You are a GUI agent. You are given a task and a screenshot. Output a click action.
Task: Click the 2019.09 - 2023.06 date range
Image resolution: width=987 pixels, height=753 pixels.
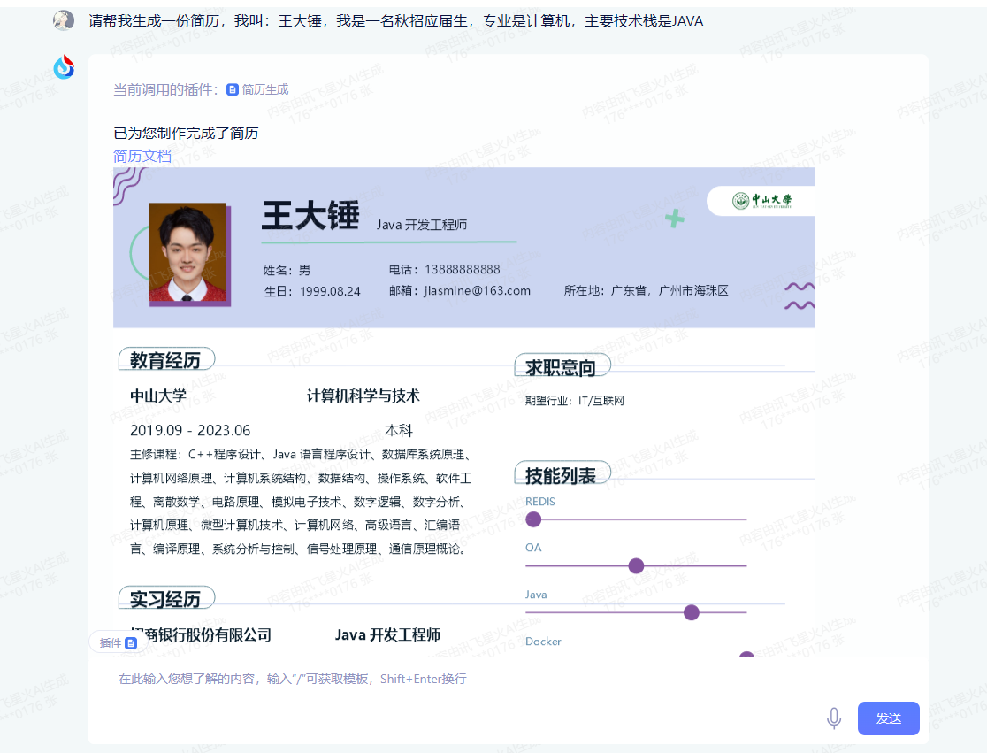pyautogui.click(x=190, y=431)
